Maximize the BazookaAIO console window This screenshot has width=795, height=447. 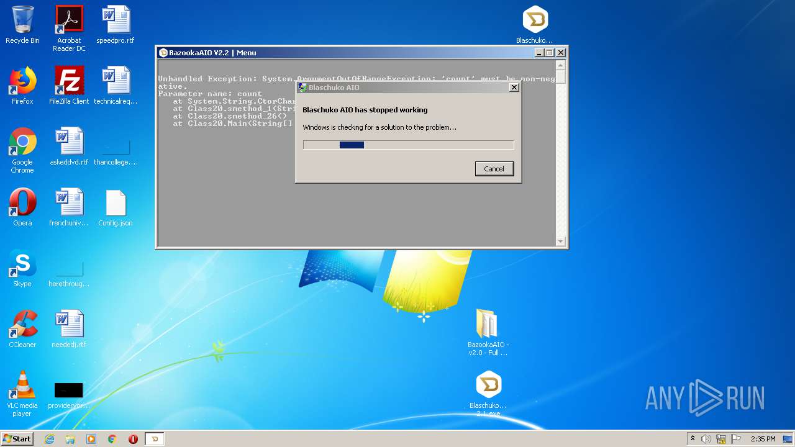point(549,53)
